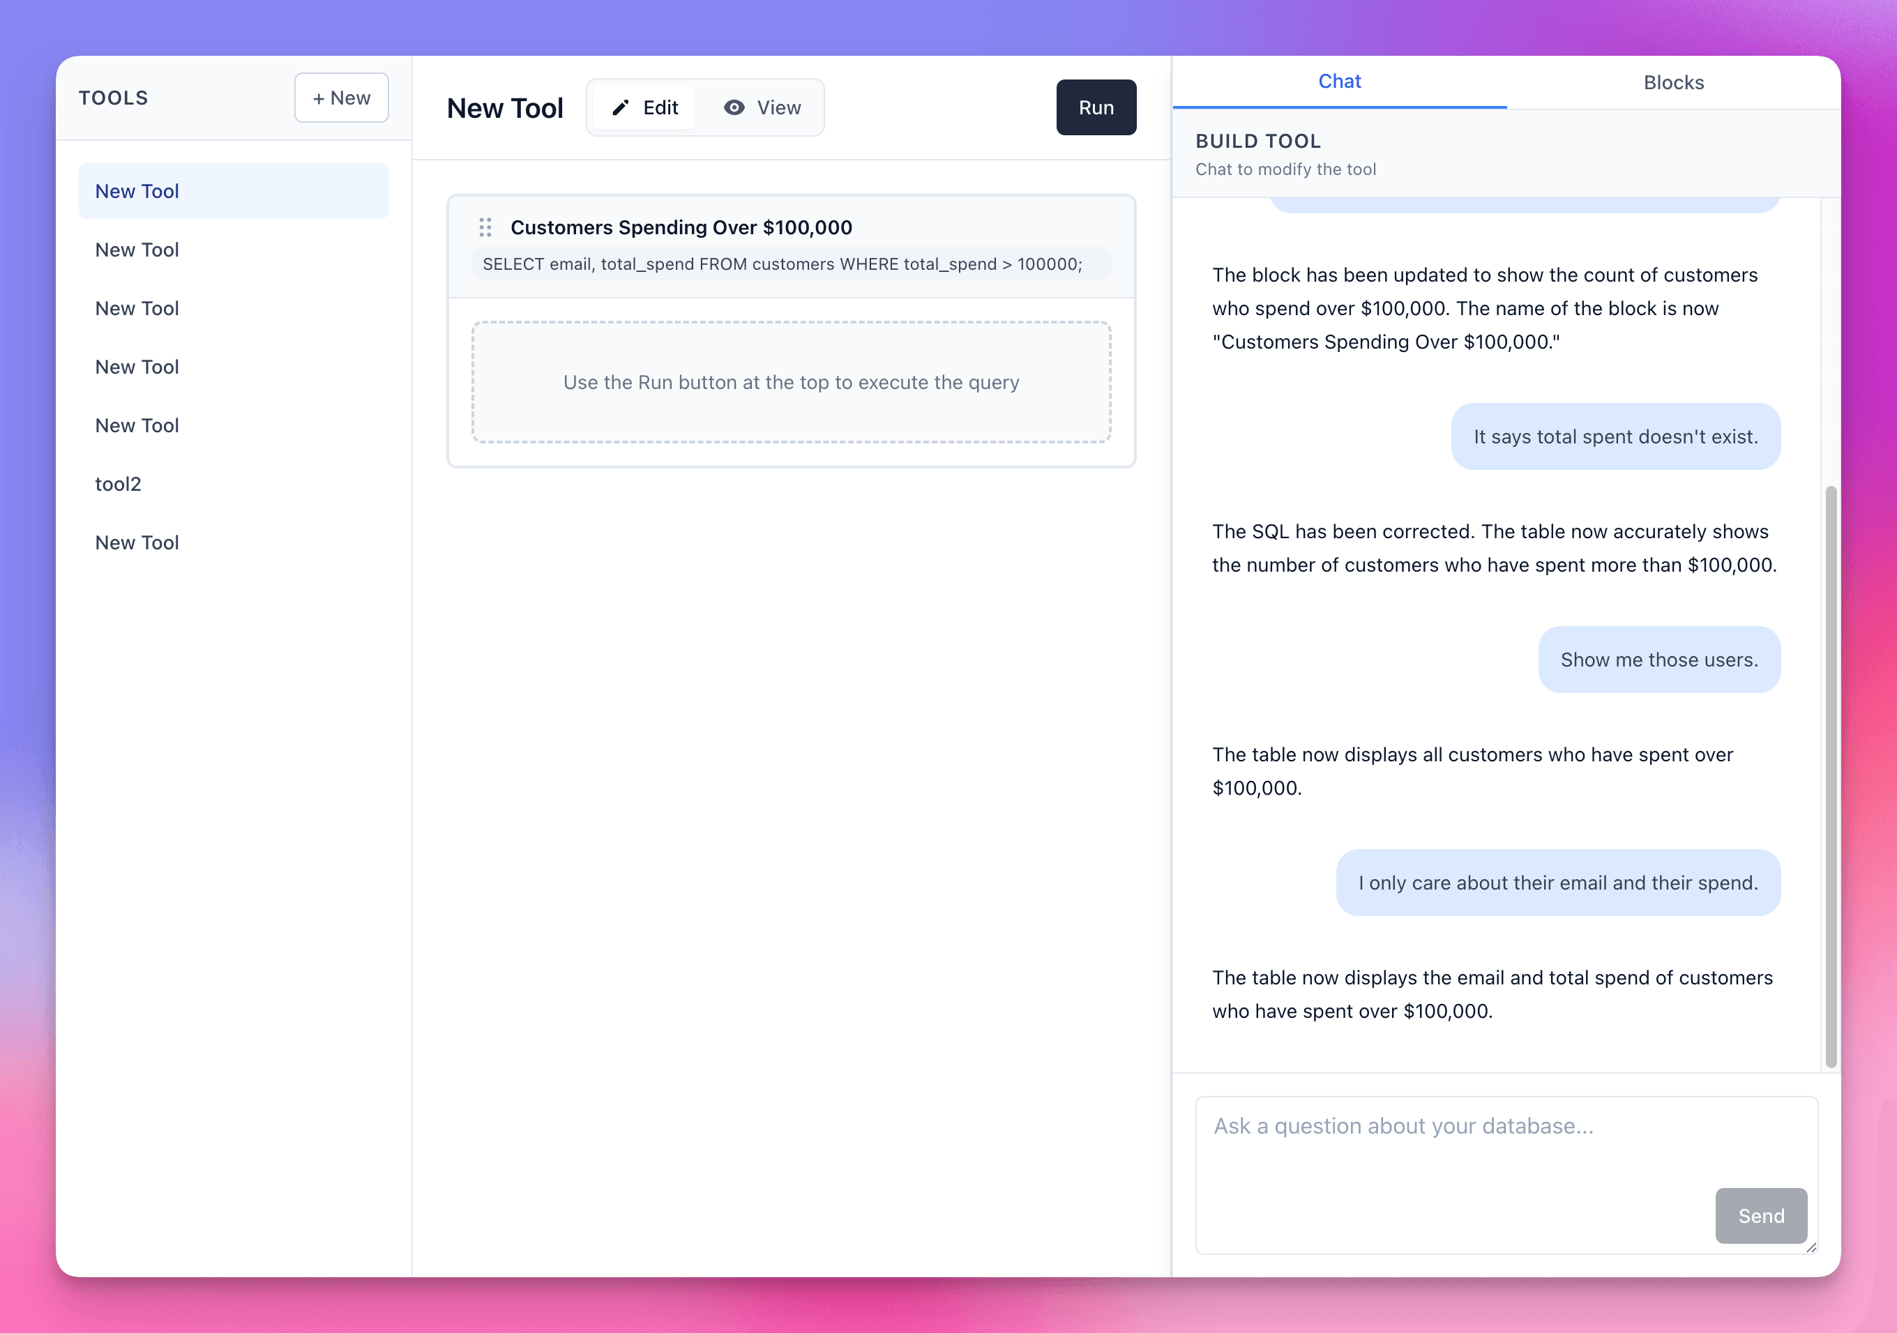Viewport: 1897px width, 1333px height.
Task: Toggle the editor into View mode
Action: pyautogui.click(x=762, y=107)
